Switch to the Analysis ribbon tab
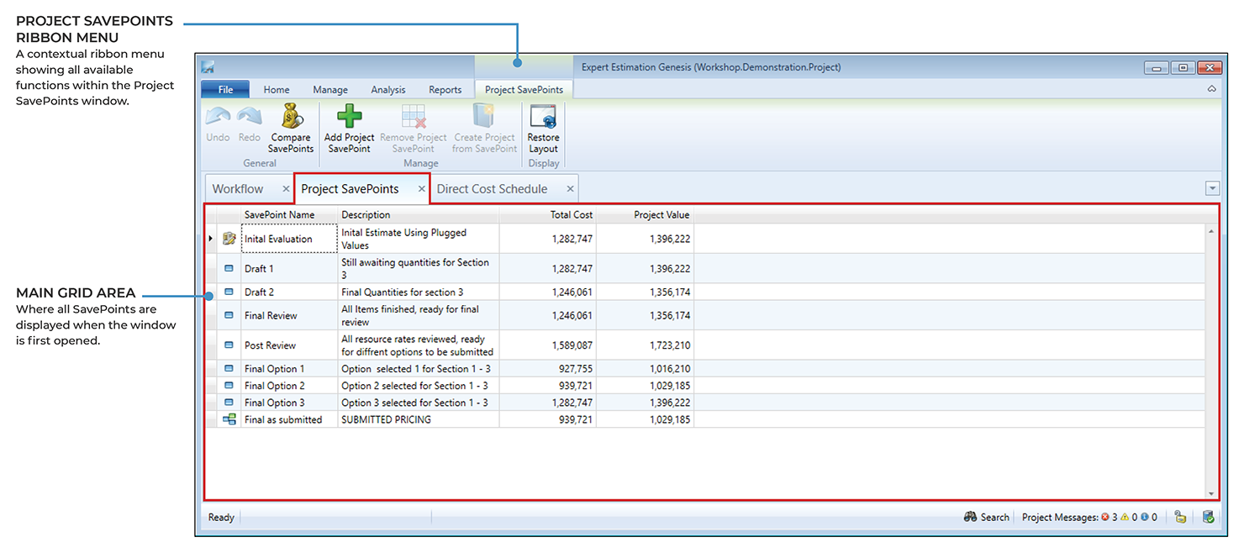The width and height of the screenshot is (1244, 553). 387,90
